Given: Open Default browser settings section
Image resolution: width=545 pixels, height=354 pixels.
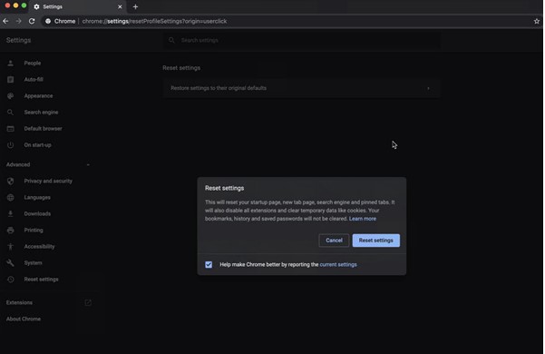Looking at the screenshot, I should tap(44, 128).
